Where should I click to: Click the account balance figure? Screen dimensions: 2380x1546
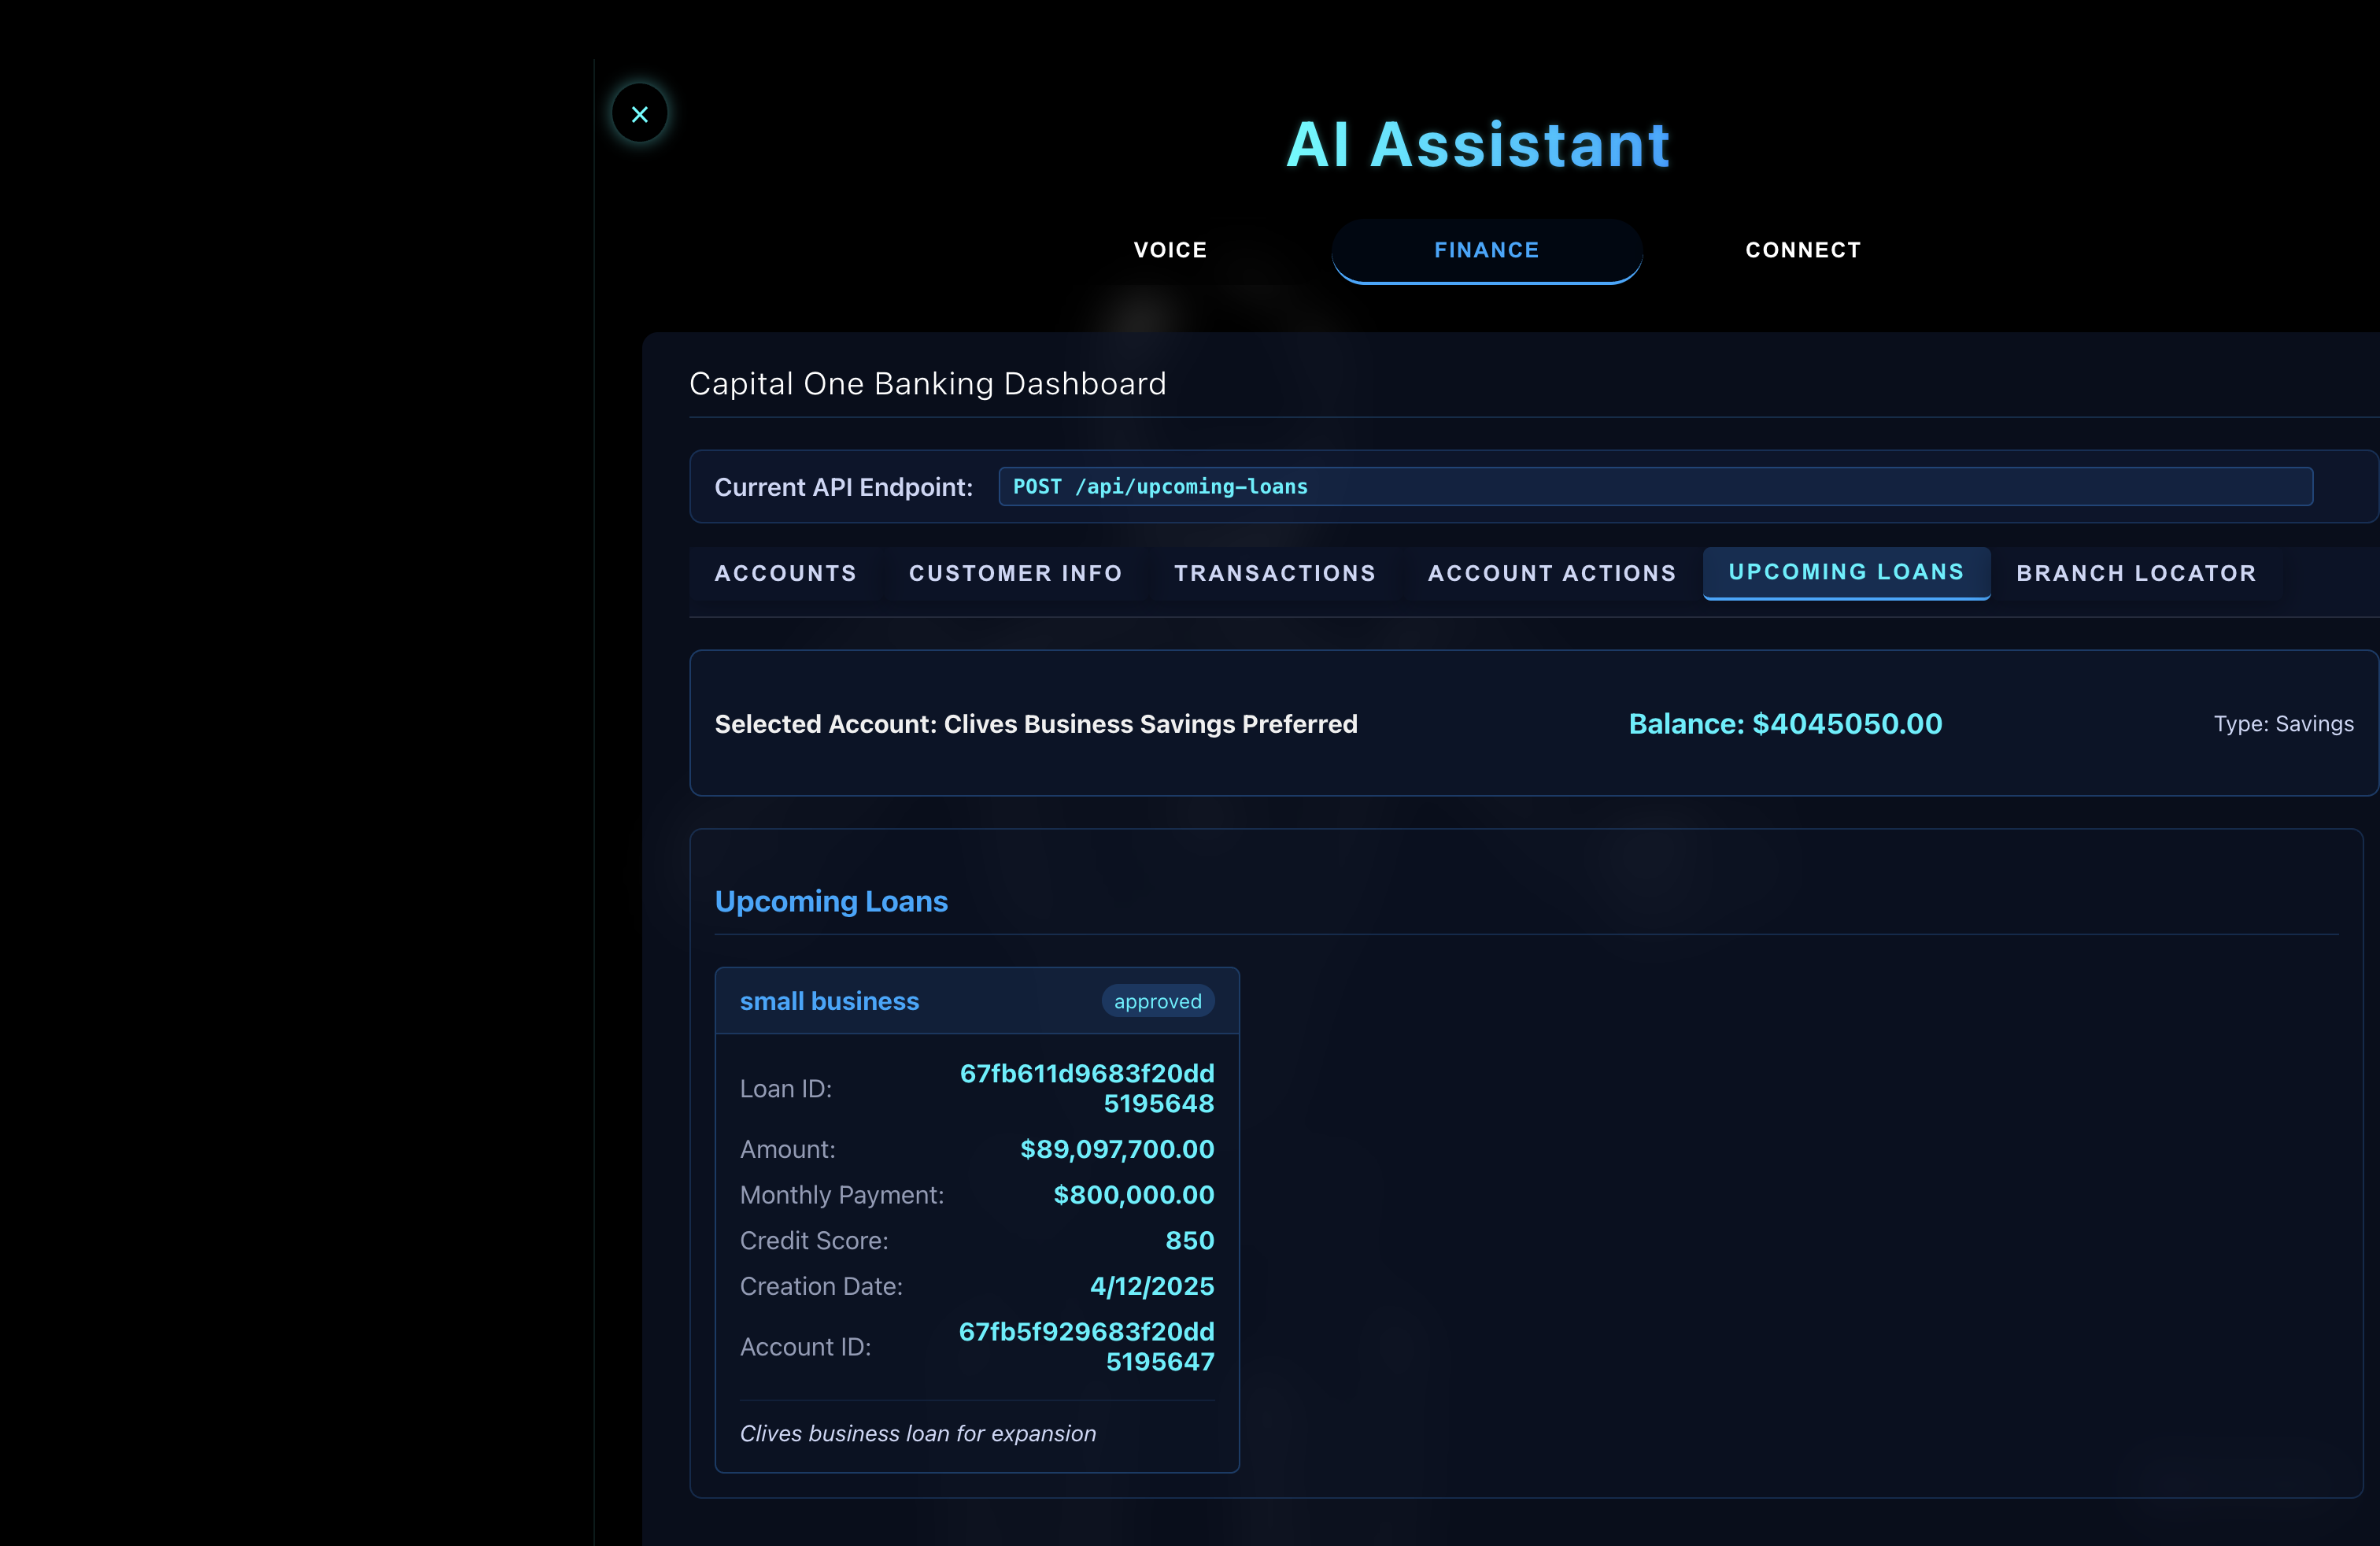(1784, 724)
